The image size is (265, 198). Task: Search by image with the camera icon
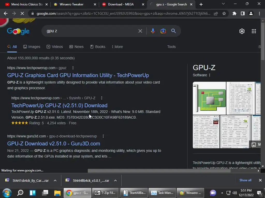163,31
